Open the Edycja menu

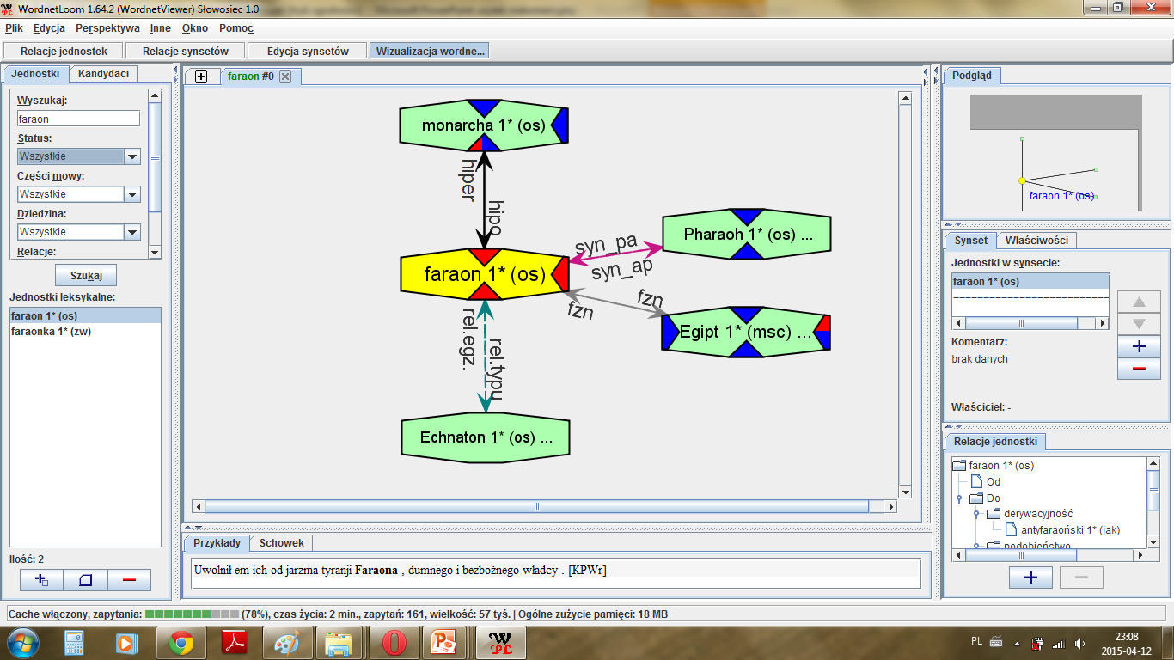[49, 28]
